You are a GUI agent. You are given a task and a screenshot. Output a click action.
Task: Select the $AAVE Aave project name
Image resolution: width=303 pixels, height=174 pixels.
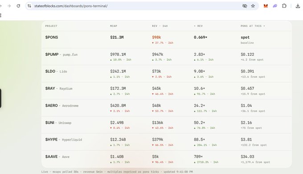[x=57, y=157]
